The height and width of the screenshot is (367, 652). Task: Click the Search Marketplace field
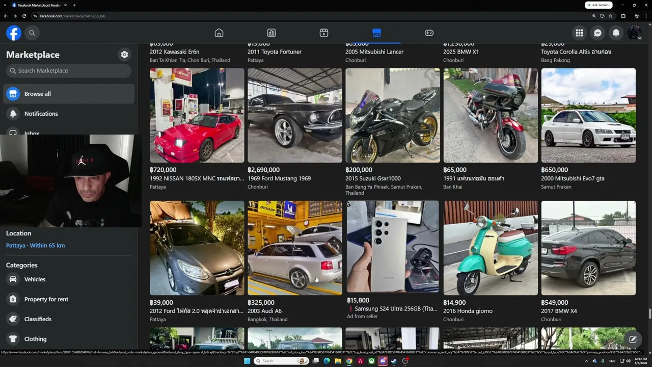69,71
